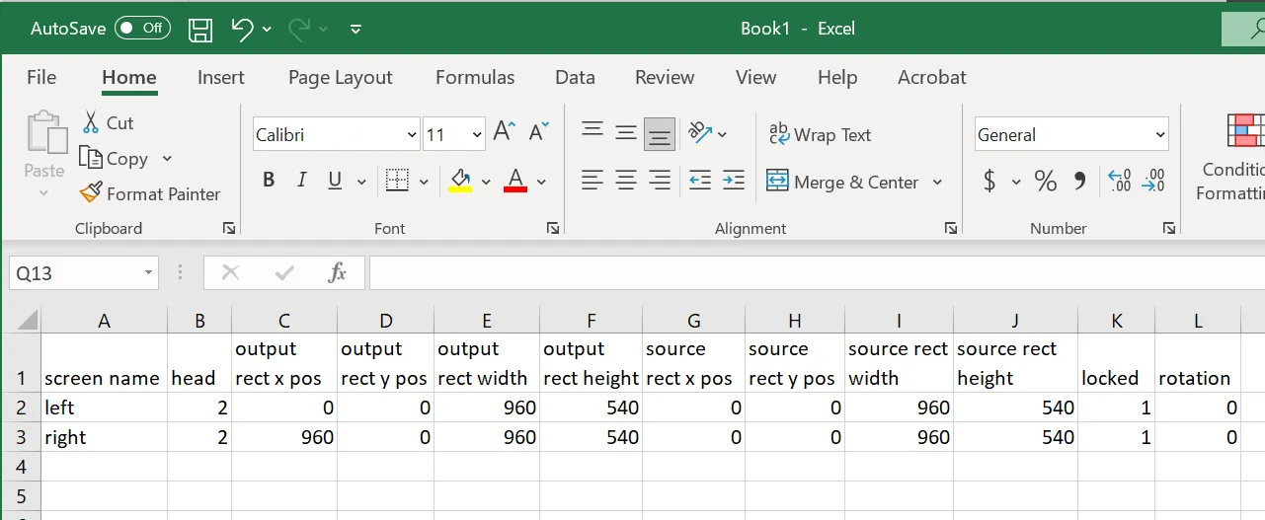The image size is (1265, 520).
Task: Switch to the Formulas tab
Action: pyautogui.click(x=475, y=77)
